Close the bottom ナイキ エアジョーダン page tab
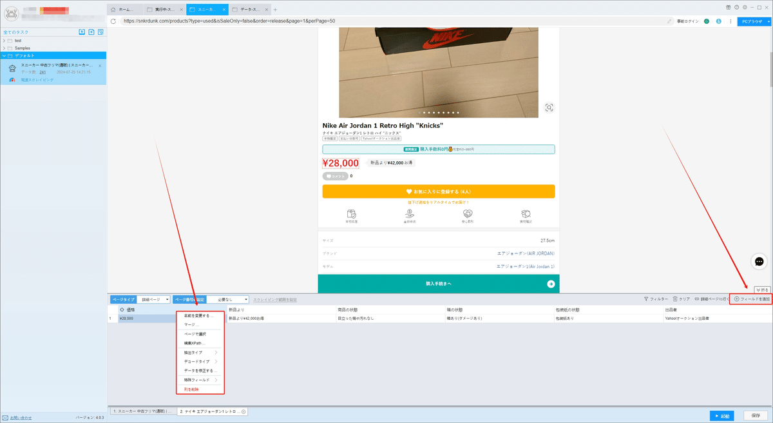Screen dimensions: 773x423 (243, 411)
